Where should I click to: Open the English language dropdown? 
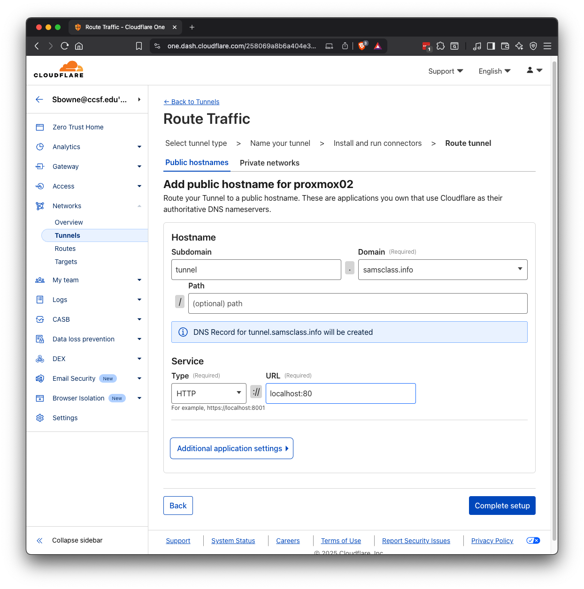coord(494,71)
